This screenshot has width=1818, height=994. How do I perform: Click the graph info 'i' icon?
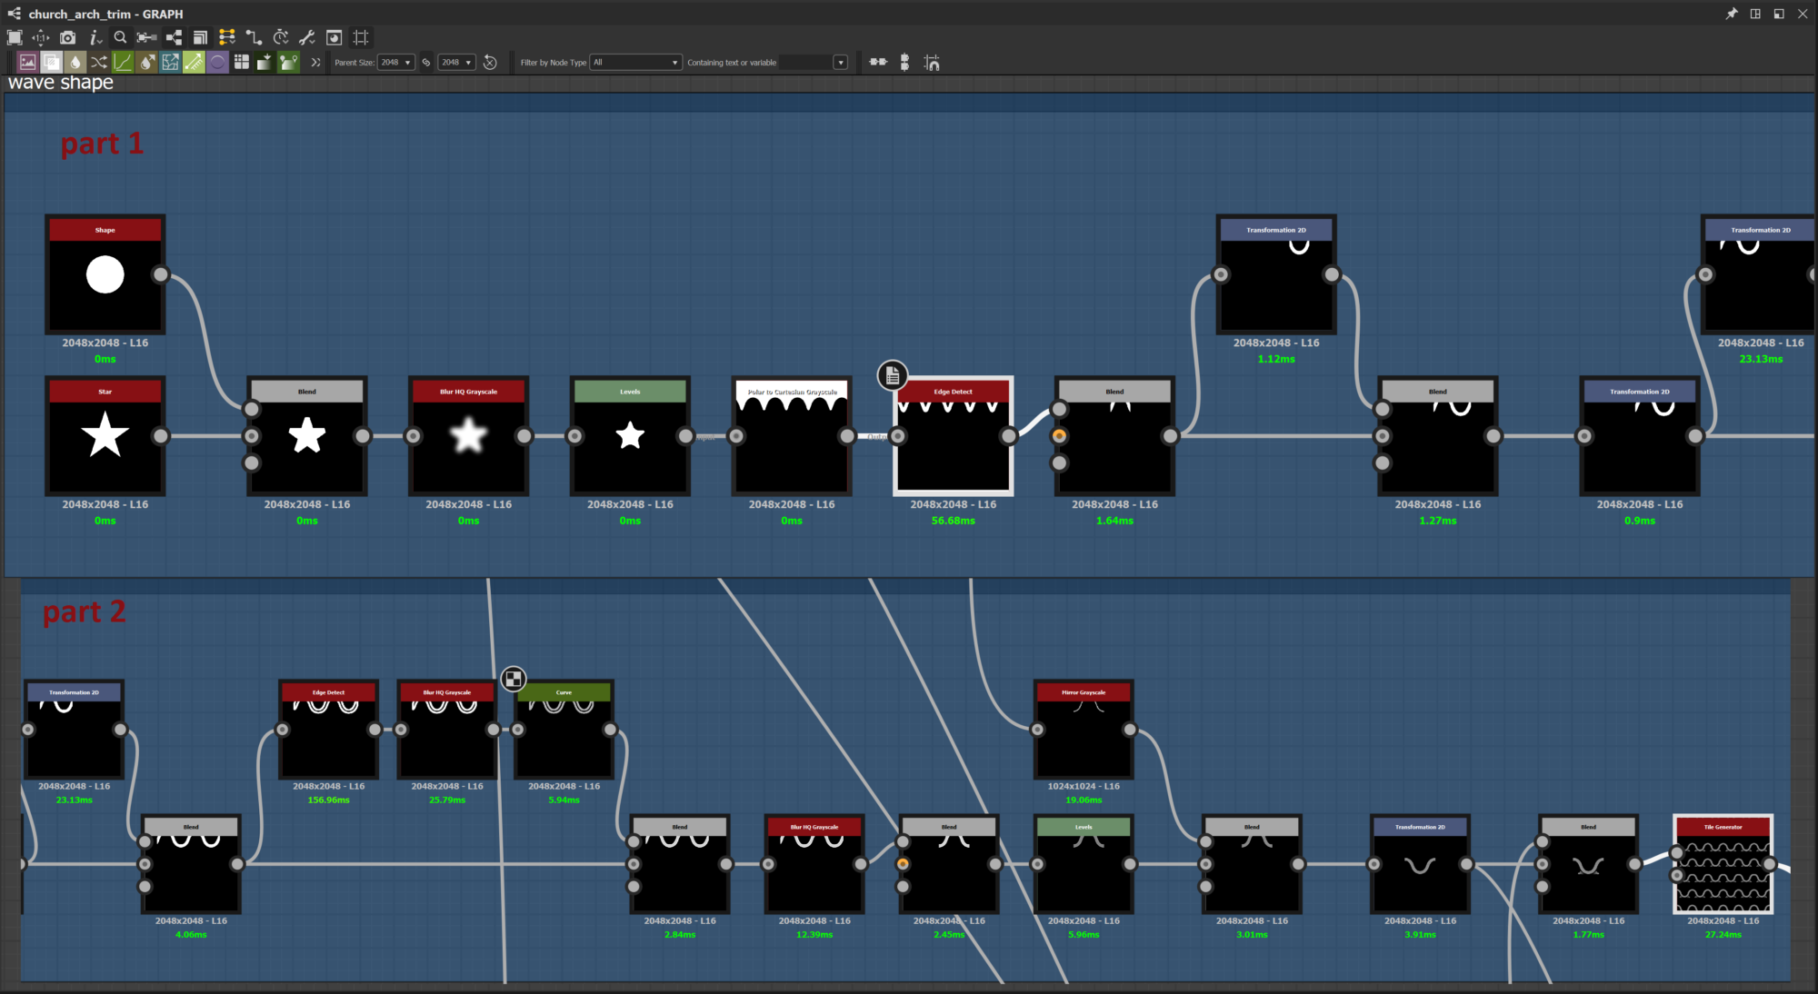(x=95, y=37)
